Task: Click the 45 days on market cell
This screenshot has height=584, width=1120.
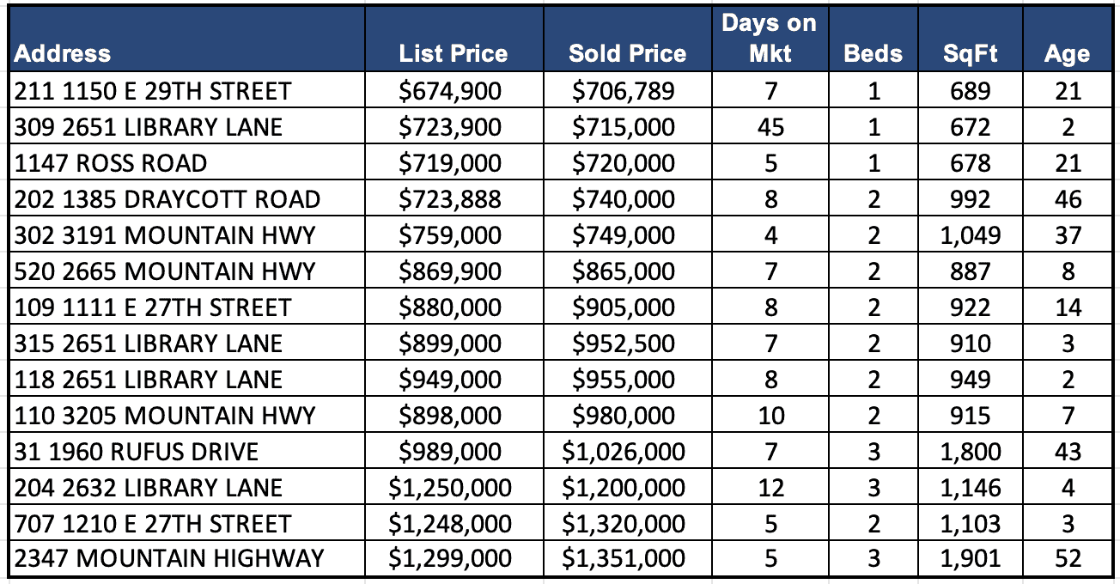Action: click(x=770, y=127)
